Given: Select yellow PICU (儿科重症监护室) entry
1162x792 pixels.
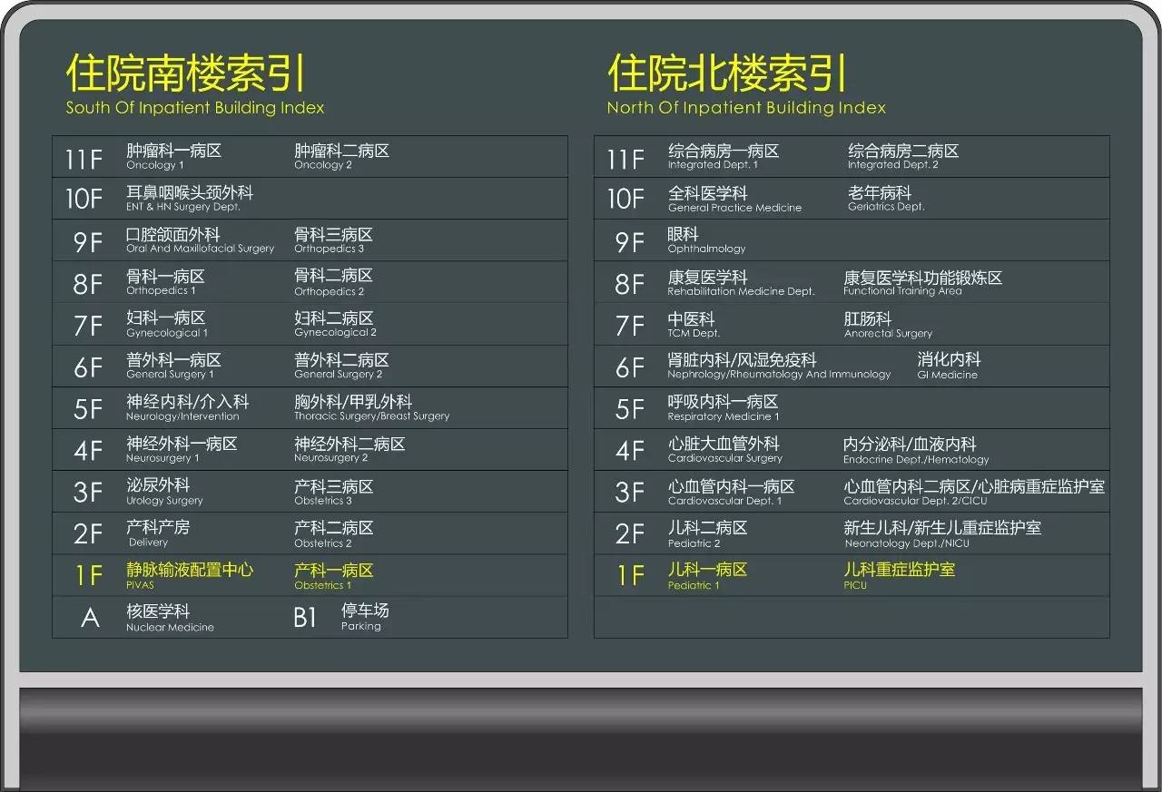Looking at the screenshot, I should pos(899,576).
